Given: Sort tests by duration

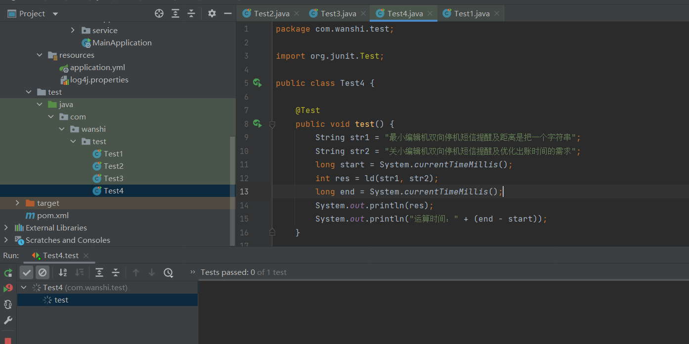Looking at the screenshot, I should pyautogui.click(x=79, y=272).
